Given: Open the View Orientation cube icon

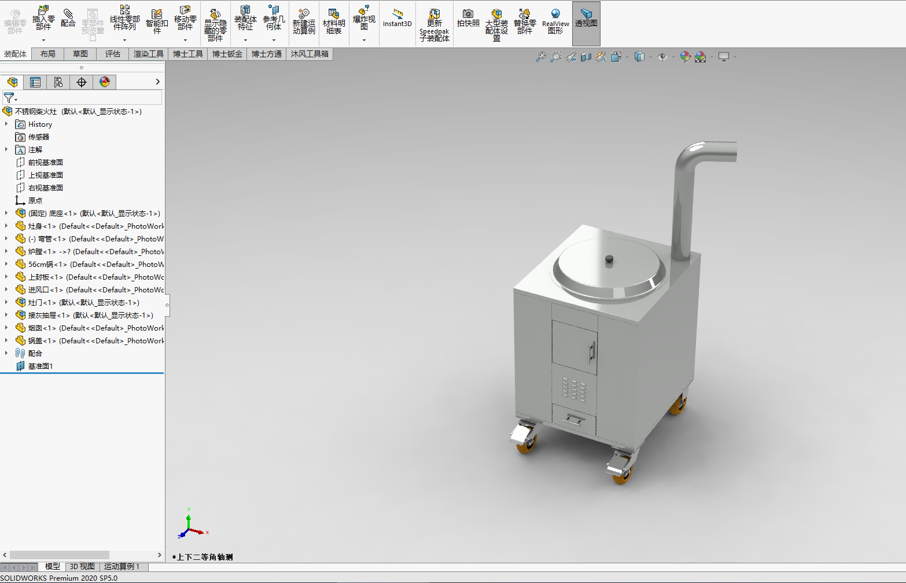Looking at the screenshot, I should click(x=616, y=57).
